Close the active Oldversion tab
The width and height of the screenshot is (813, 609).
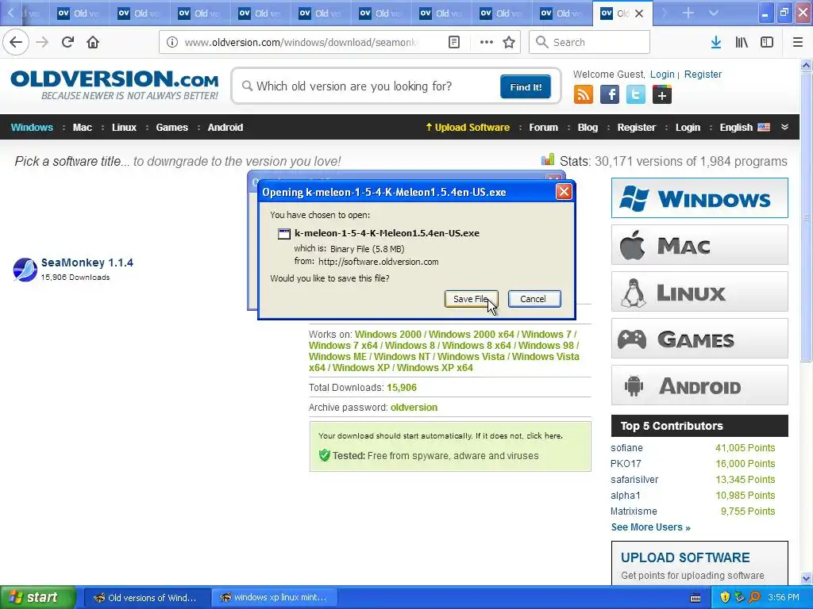(x=639, y=13)
